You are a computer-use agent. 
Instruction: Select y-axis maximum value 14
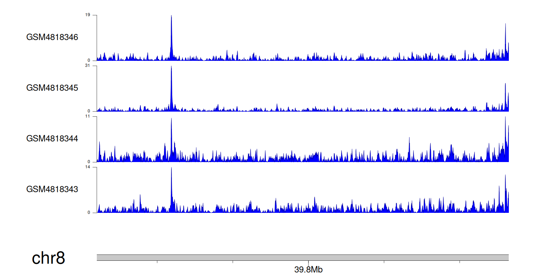[x=88, y=167]
